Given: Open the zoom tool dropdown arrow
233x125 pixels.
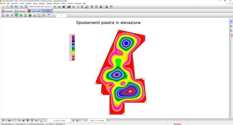Looking at the screenshot, I should [6, 121].
